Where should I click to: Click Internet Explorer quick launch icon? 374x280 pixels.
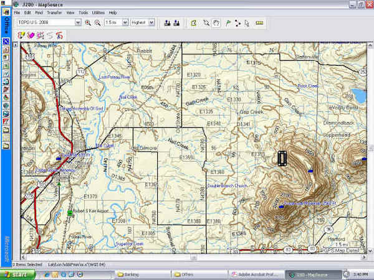point(47,274)
